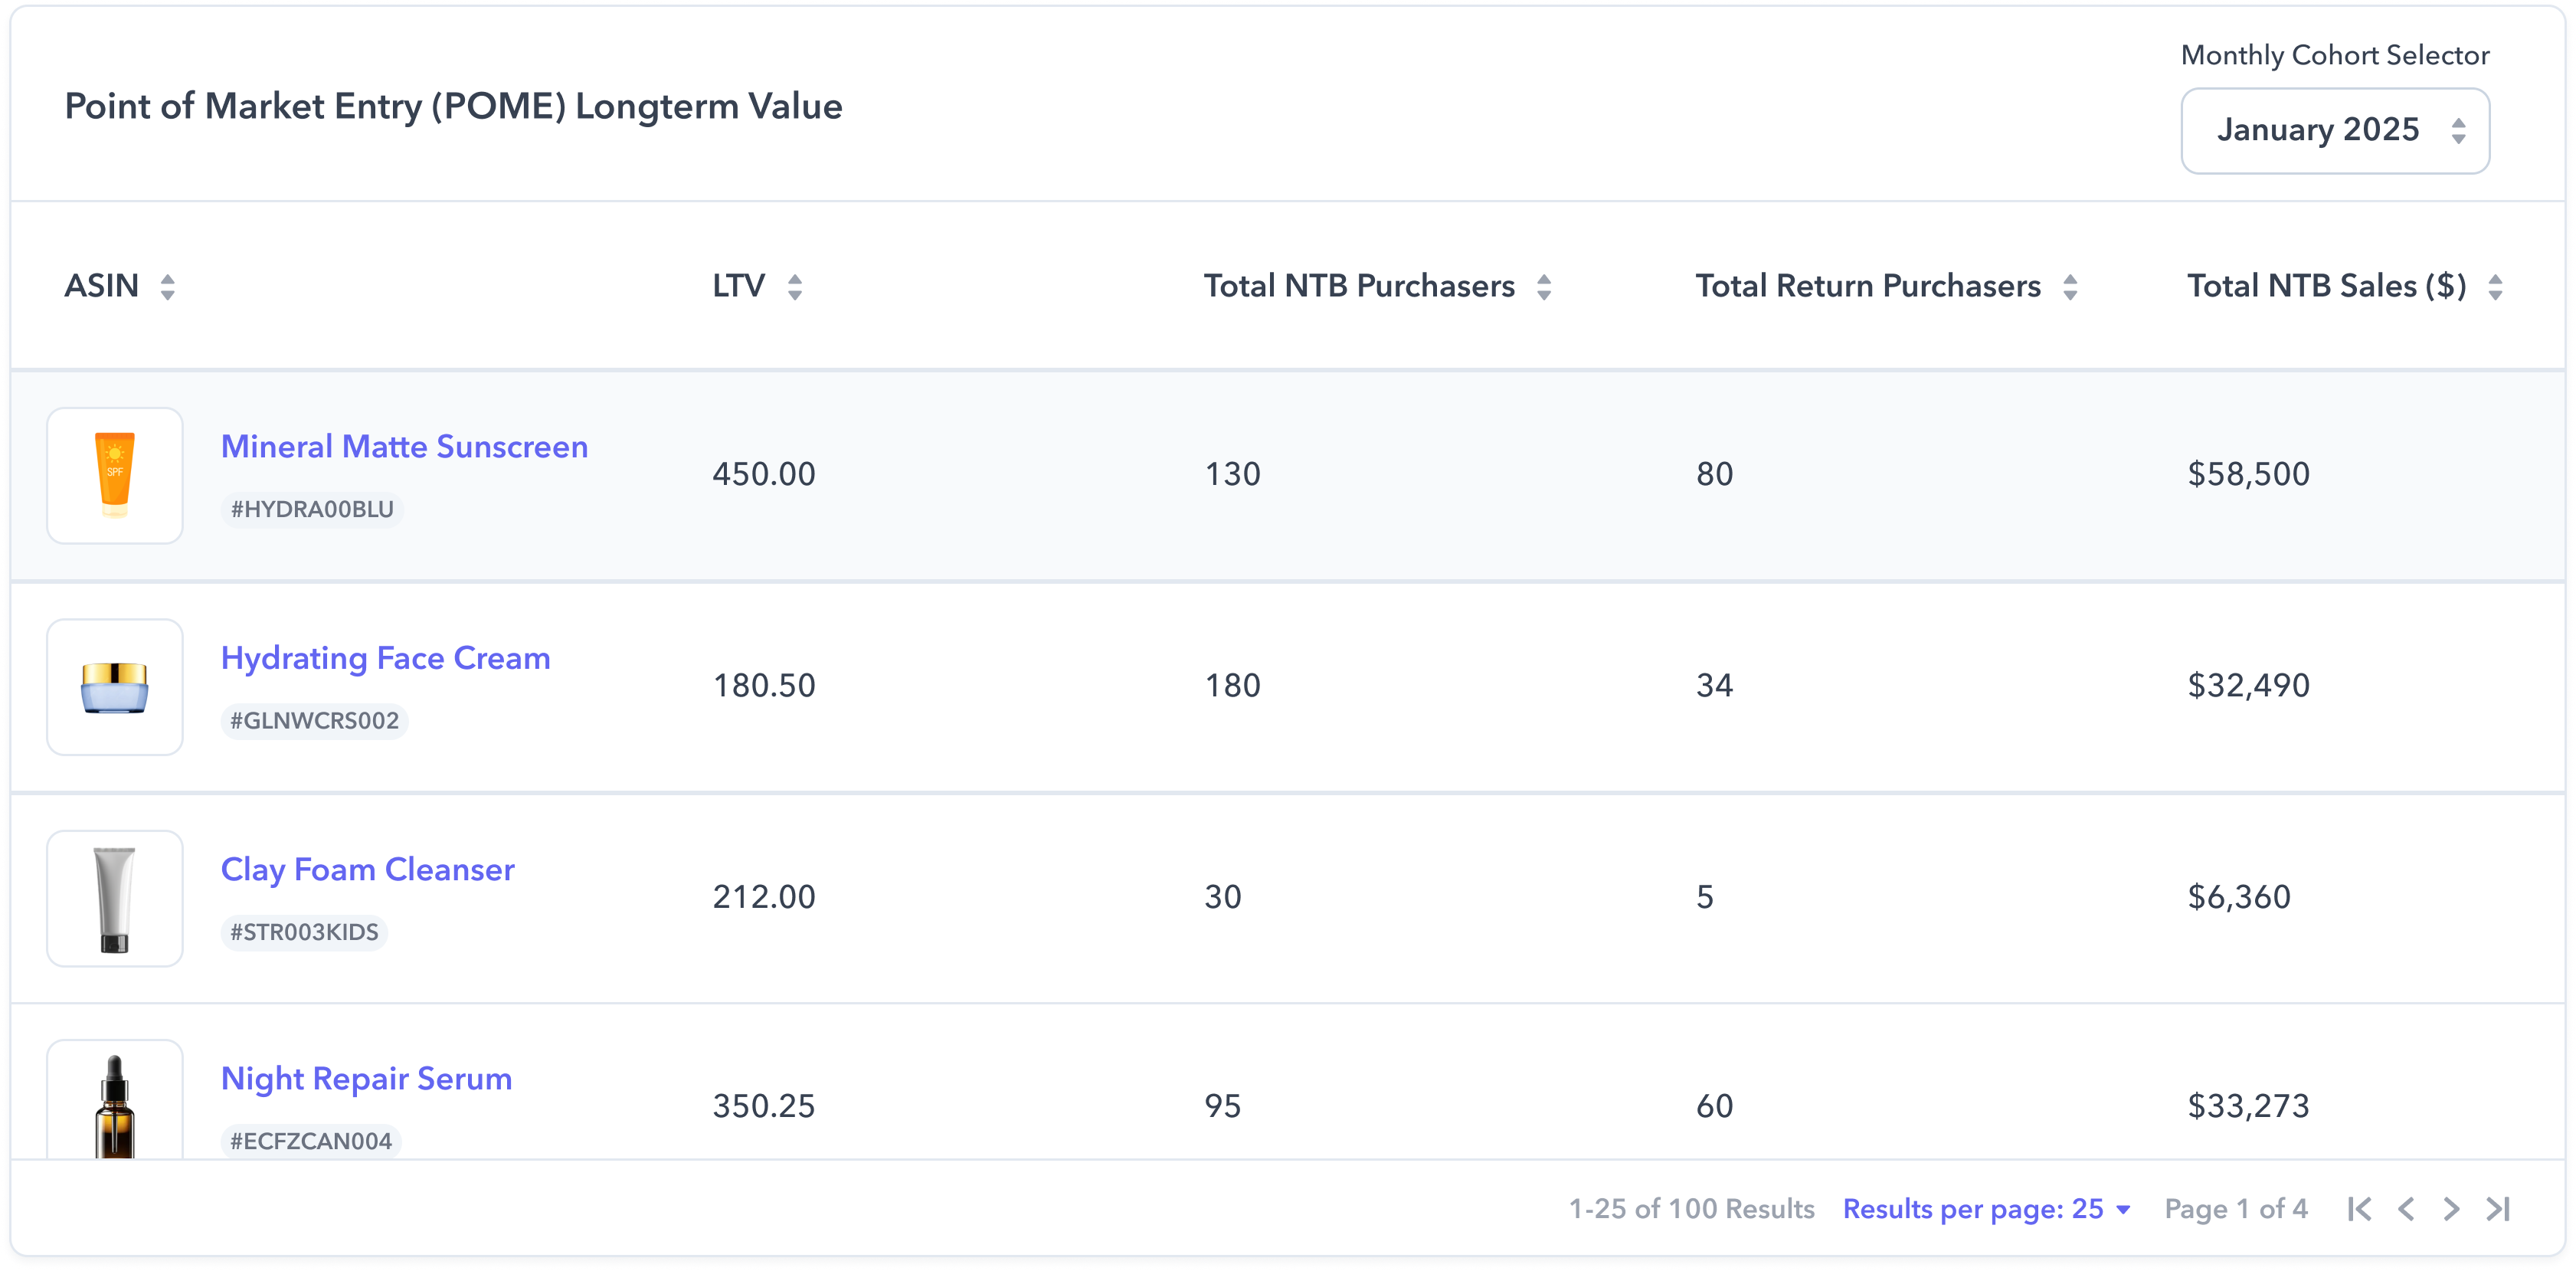Change the Results per page setting
Viewport: 2576px width, 1271px height.
(1986, 1209)
